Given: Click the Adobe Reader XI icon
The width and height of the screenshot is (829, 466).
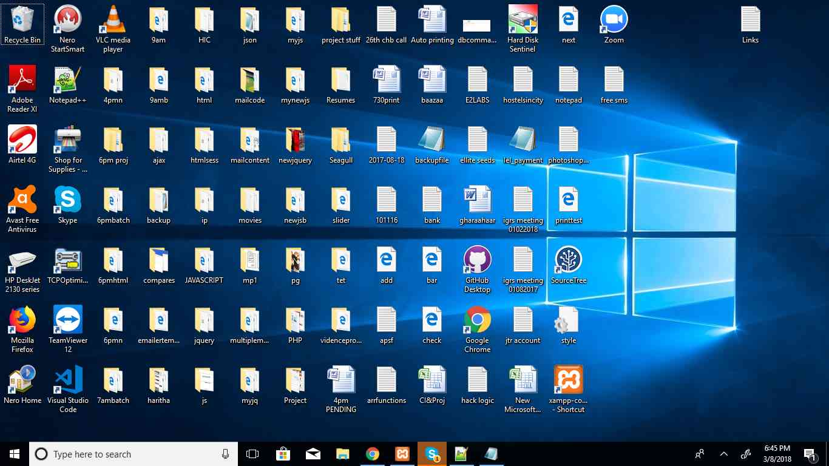Looking at the screenshot, I should tap(22, 80).
